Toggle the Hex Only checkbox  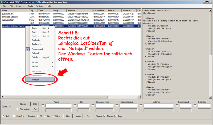(x=14, y=116)
